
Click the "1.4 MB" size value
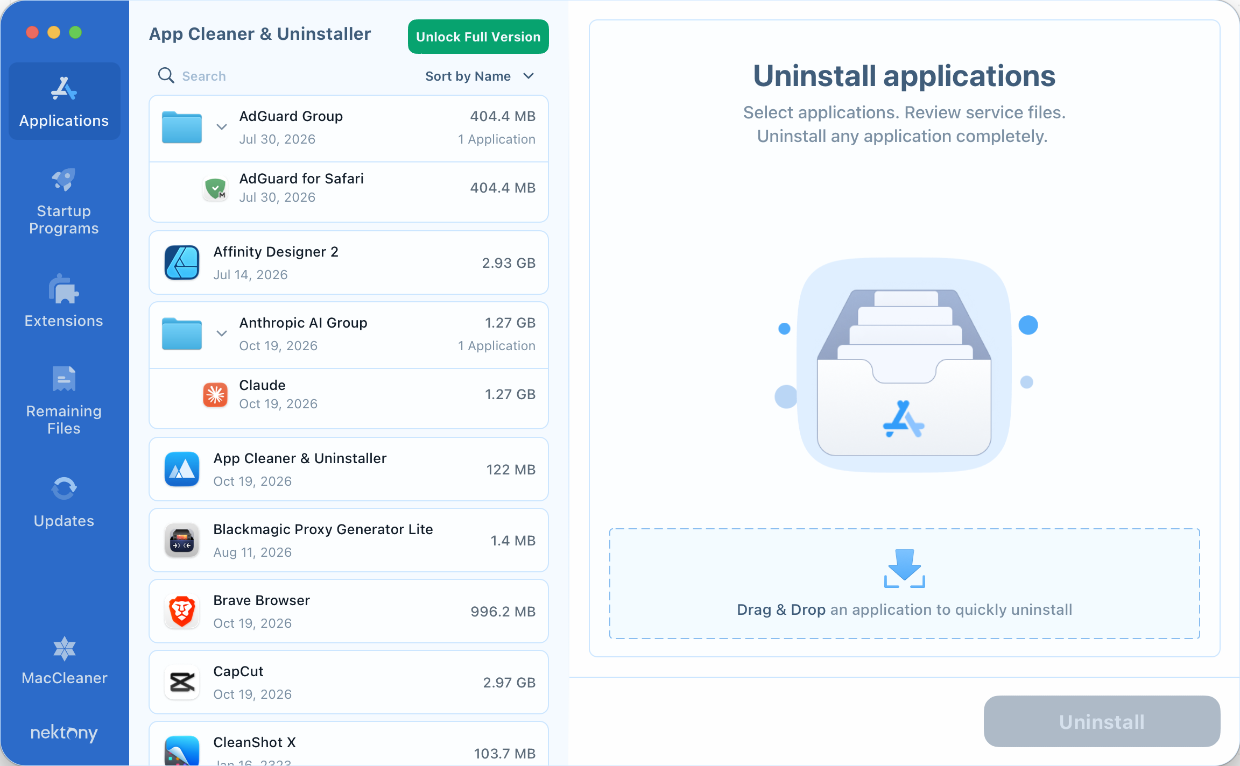click(513, 541)
